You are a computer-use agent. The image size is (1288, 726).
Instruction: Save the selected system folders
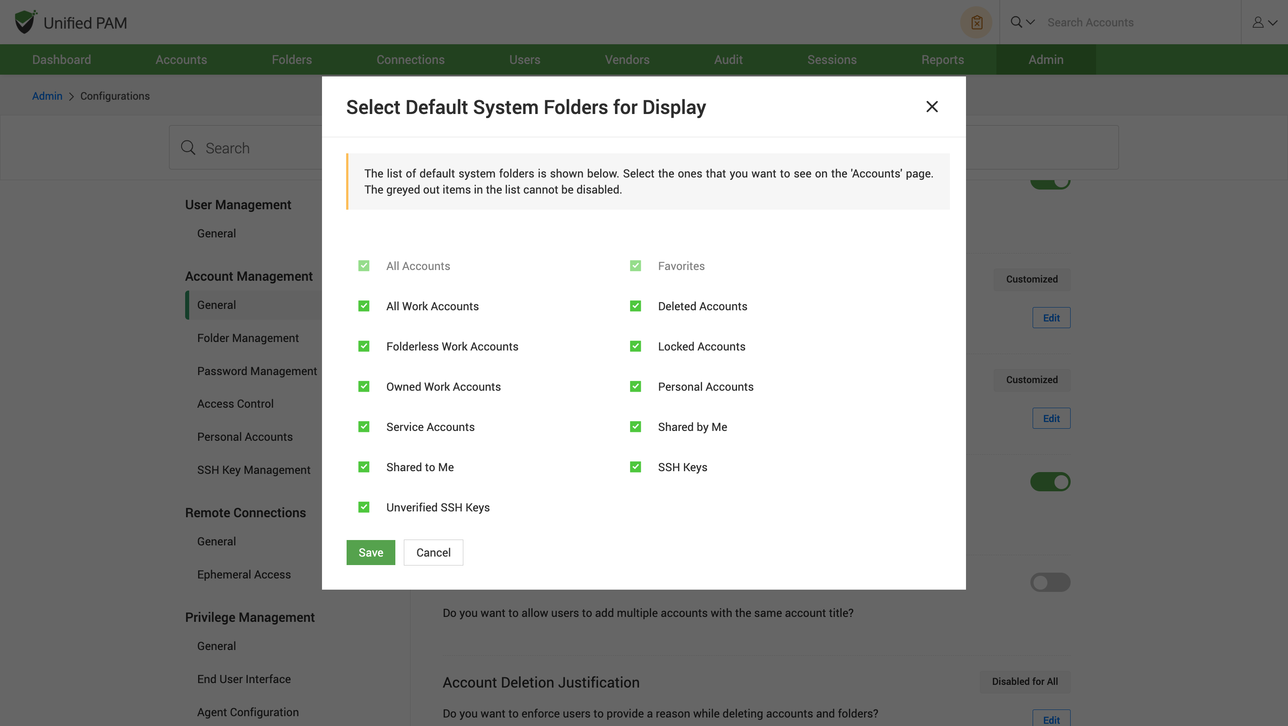click(370, 552)
